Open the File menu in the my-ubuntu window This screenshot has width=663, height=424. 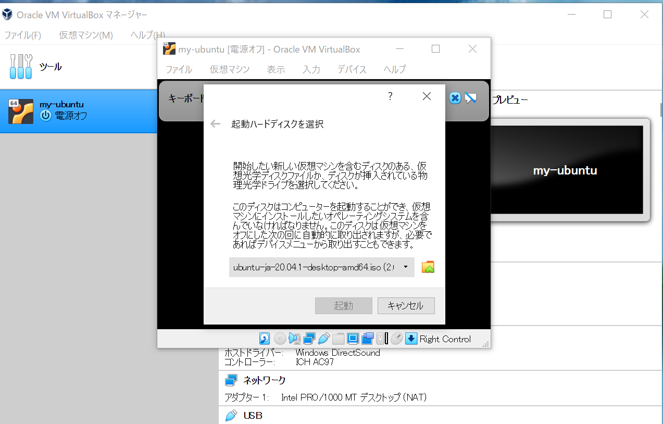(x=179, y=69)
